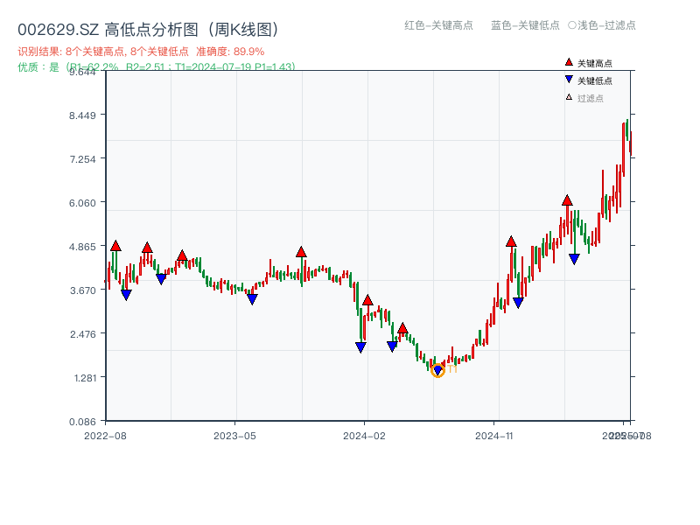Screen dimensions: 700x525
Task: Click the red key-high marker near 2024-11
Action: click(x=511, y=241)
